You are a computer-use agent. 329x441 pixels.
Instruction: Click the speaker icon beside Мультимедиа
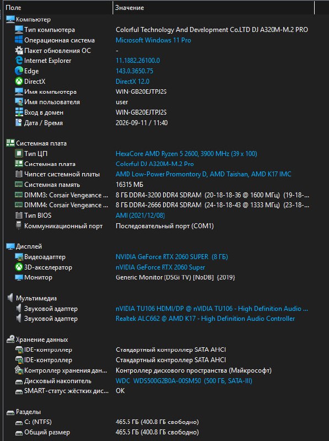10,298
